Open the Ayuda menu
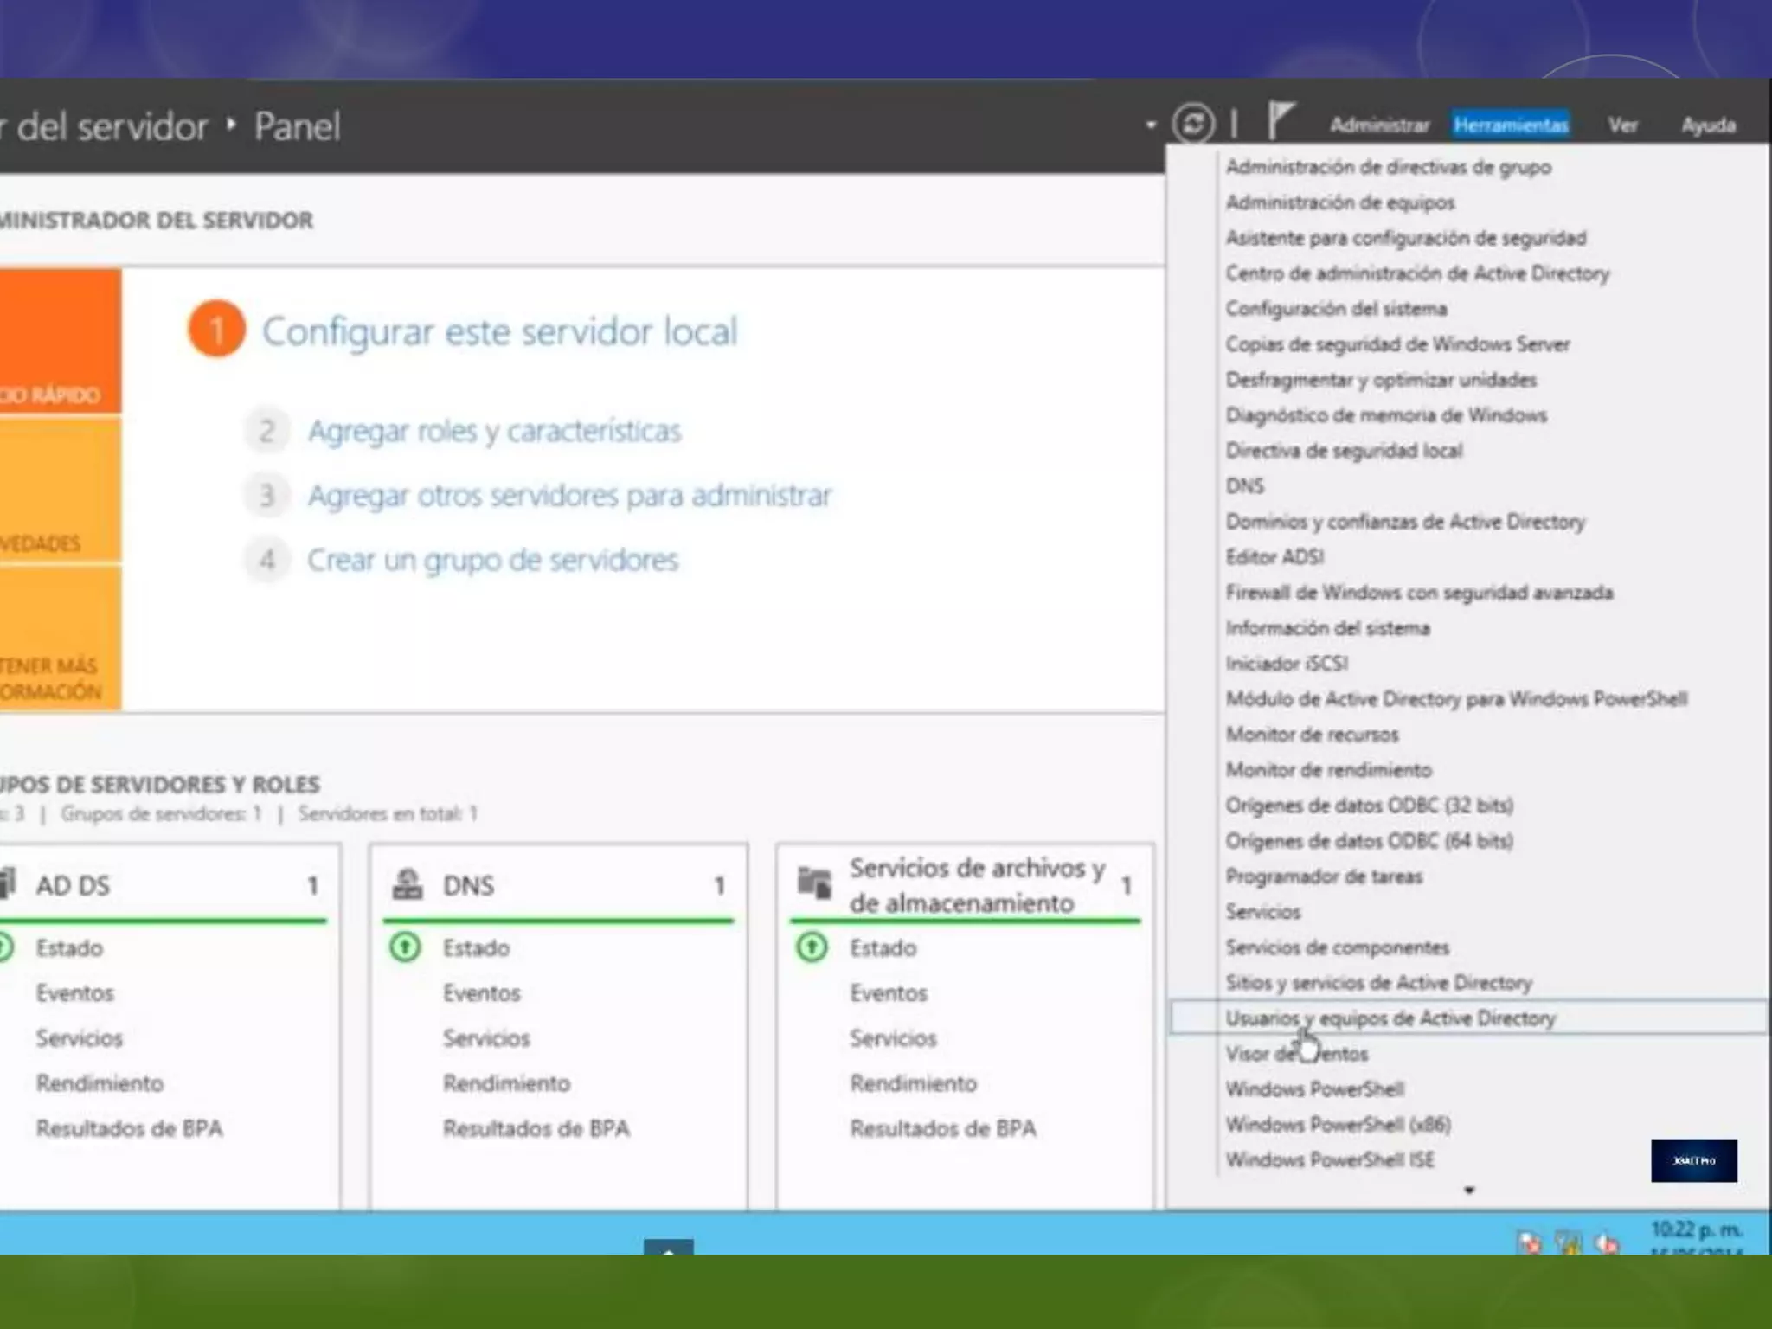This screenshot has width=1772, height=1329. tap(1708, 125)
